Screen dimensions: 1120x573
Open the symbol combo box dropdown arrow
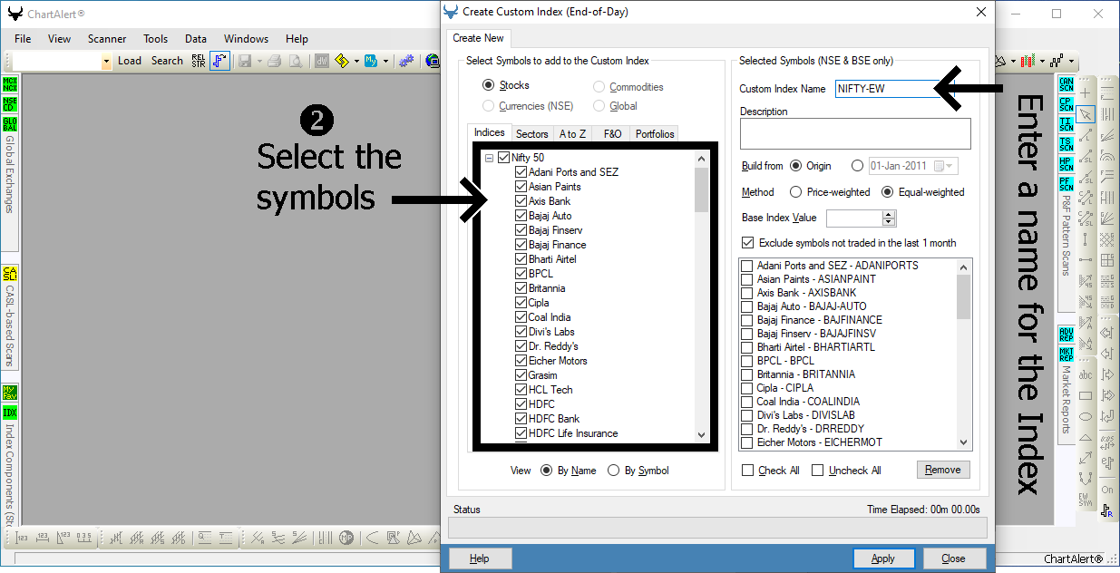coord(106,61)
